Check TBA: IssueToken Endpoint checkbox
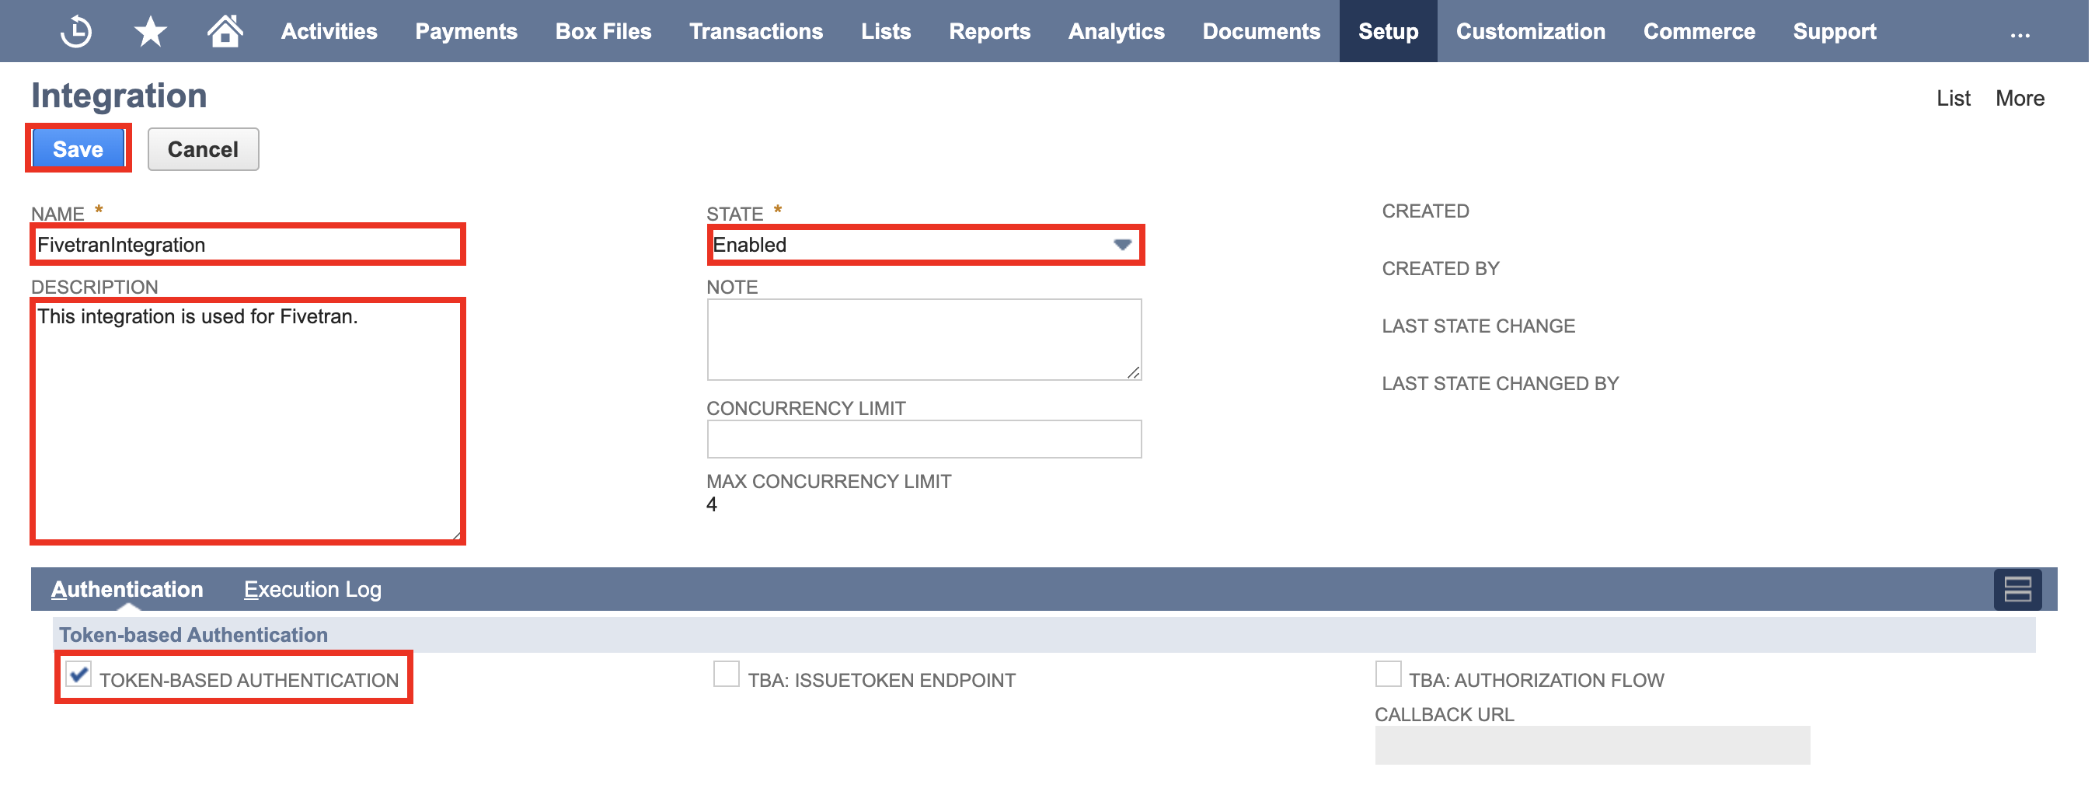The width and height of the screenshot is (2095, 788). pos(726,674)
